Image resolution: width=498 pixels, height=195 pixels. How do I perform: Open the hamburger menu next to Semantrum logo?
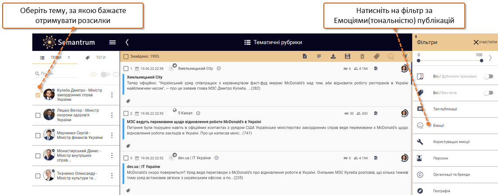coord(113,43)
